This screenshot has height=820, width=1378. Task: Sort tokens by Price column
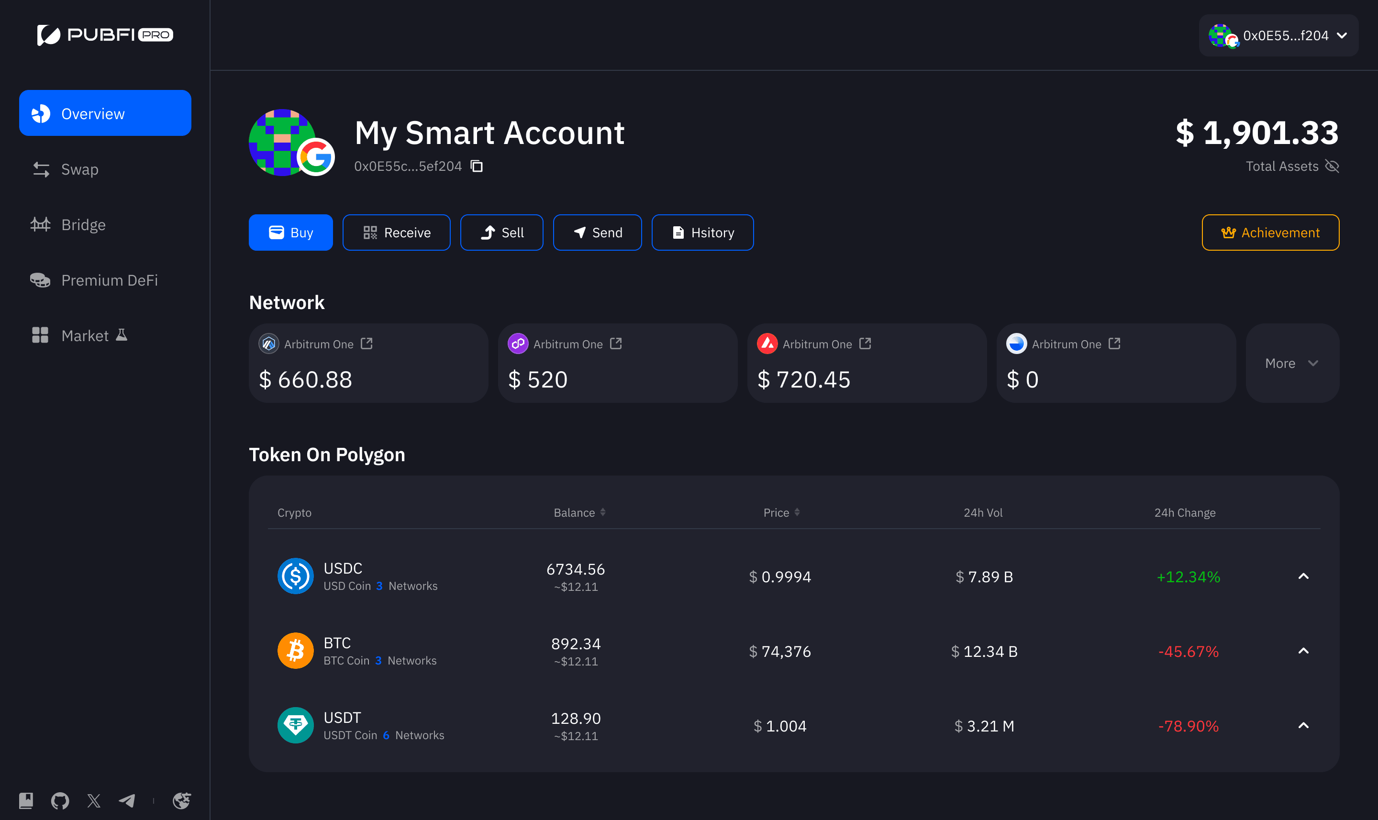coord(797,512)
